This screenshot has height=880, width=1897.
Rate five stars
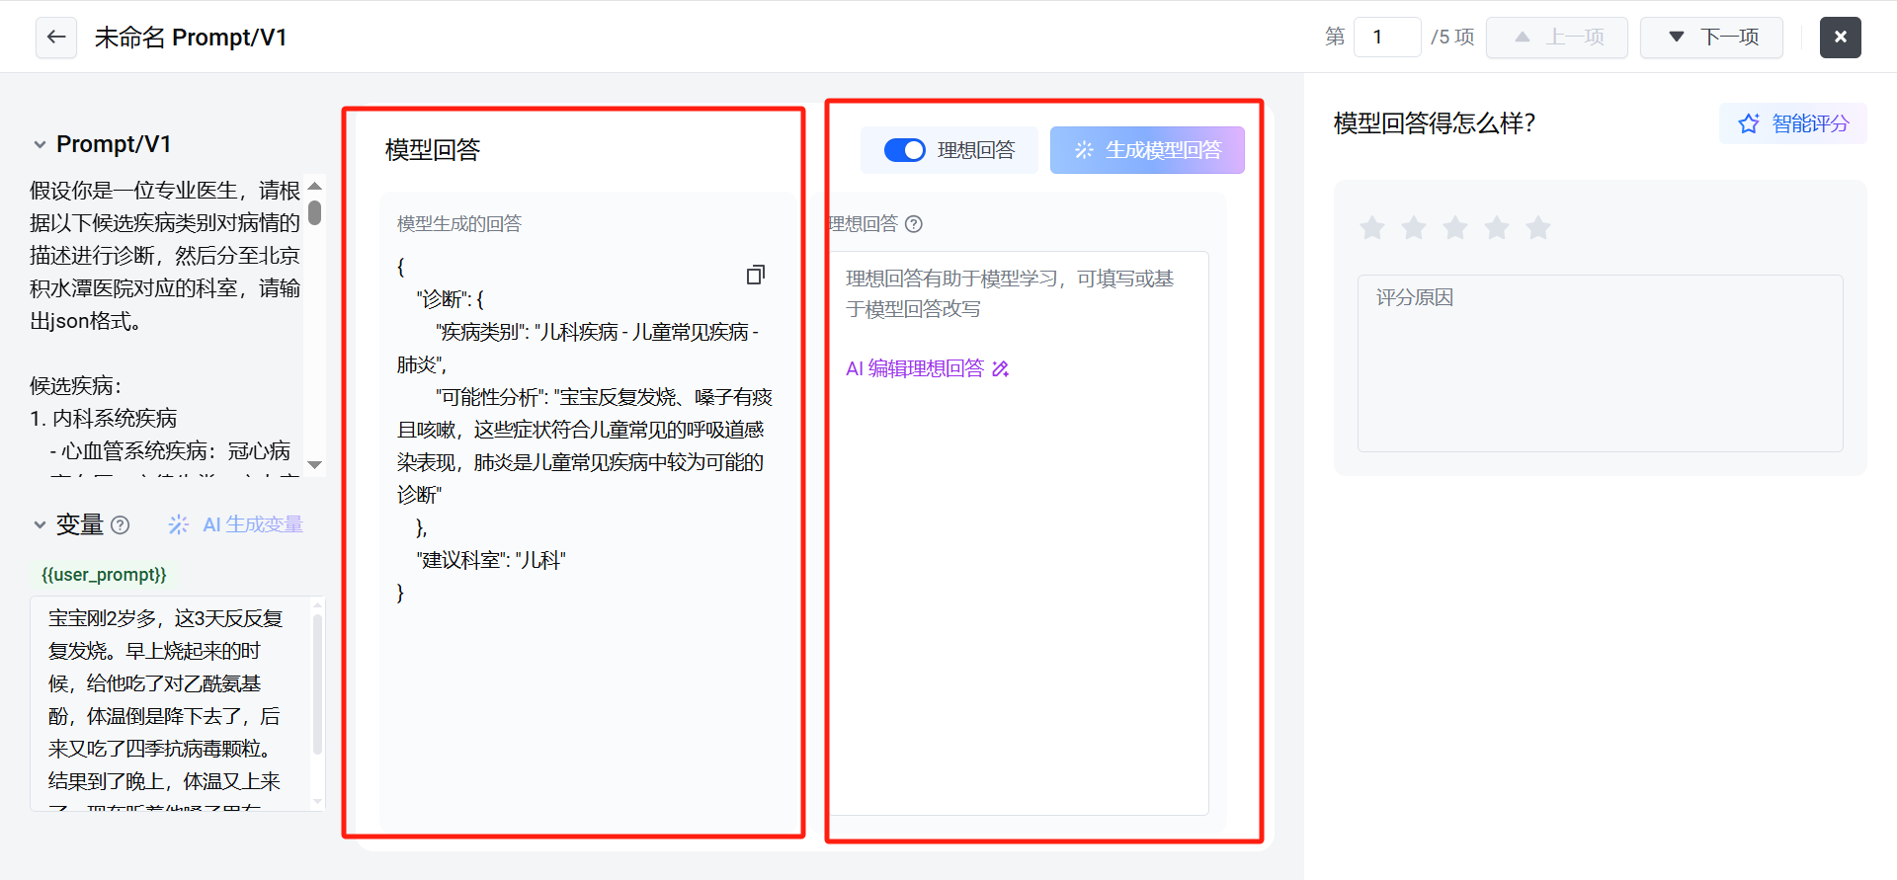[1538, 228]
